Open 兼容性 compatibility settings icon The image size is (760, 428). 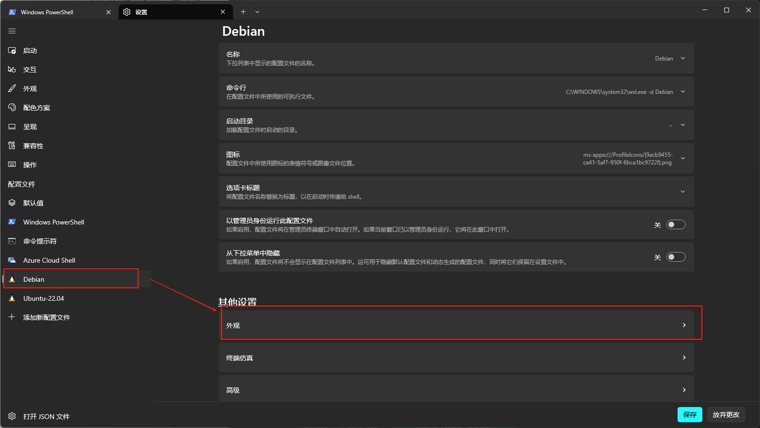[x=12, y=146]
